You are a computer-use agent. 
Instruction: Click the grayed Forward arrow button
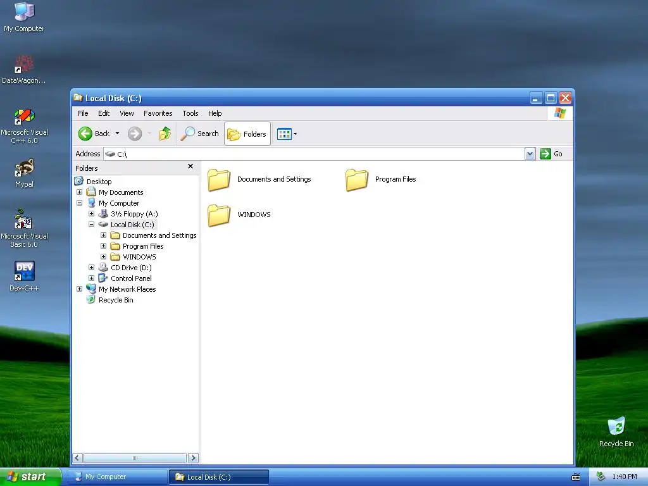[135, 134]
